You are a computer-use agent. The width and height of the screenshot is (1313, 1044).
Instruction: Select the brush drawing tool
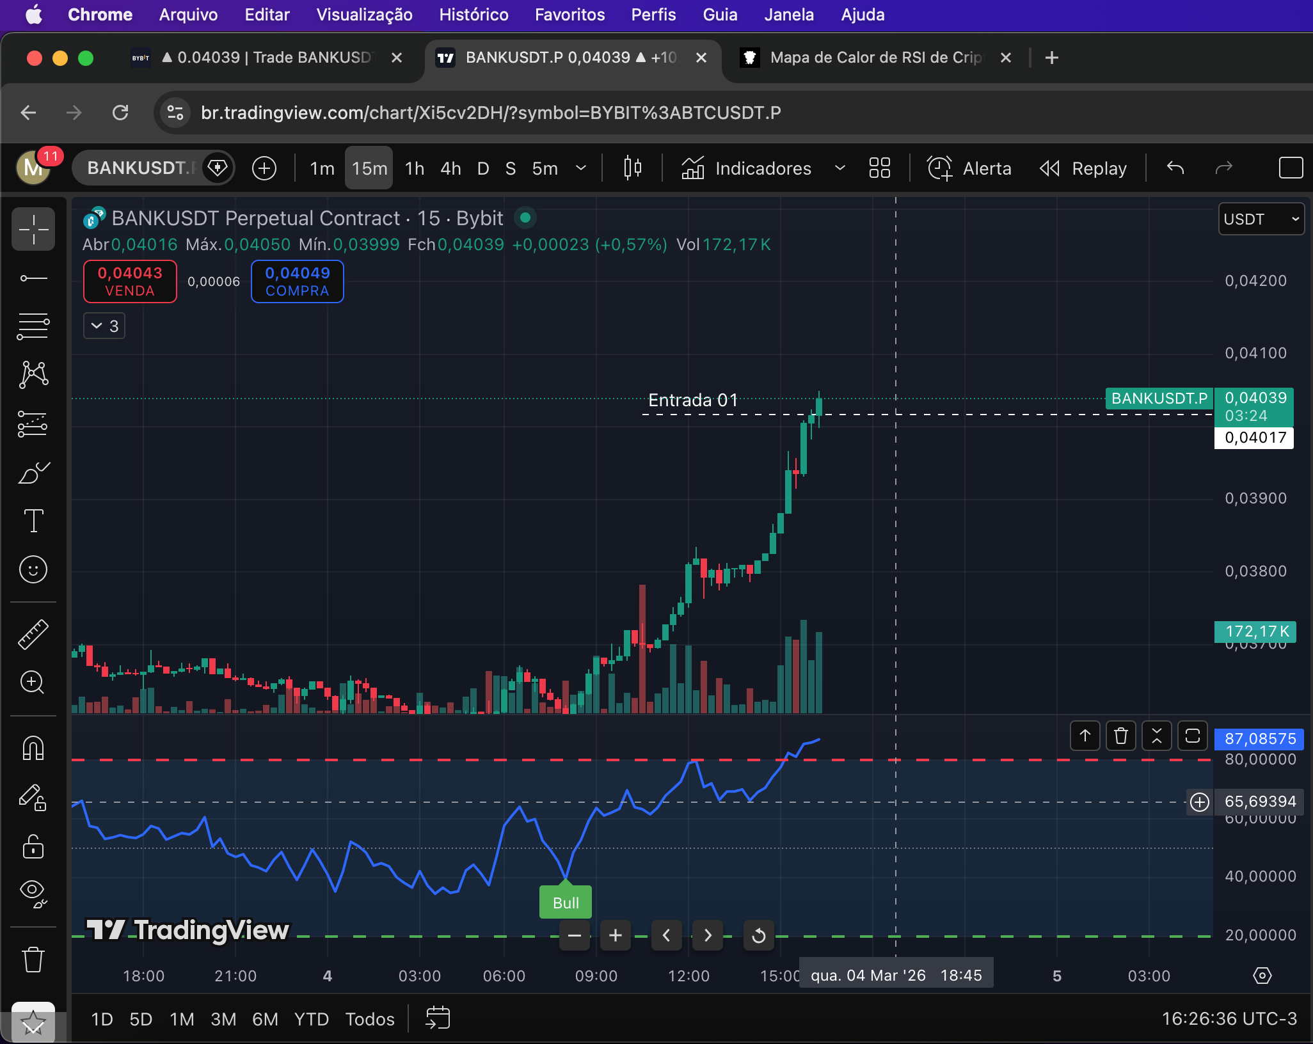click(33, 473)
